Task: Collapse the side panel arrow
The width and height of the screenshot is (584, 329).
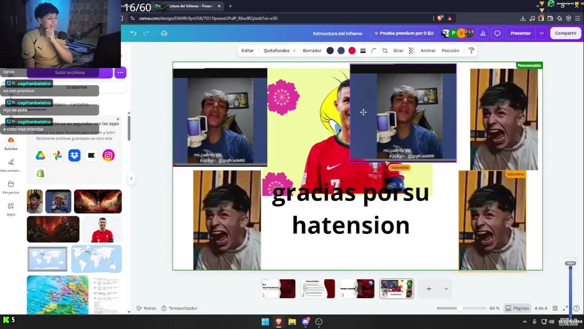Action: point(131,179)
